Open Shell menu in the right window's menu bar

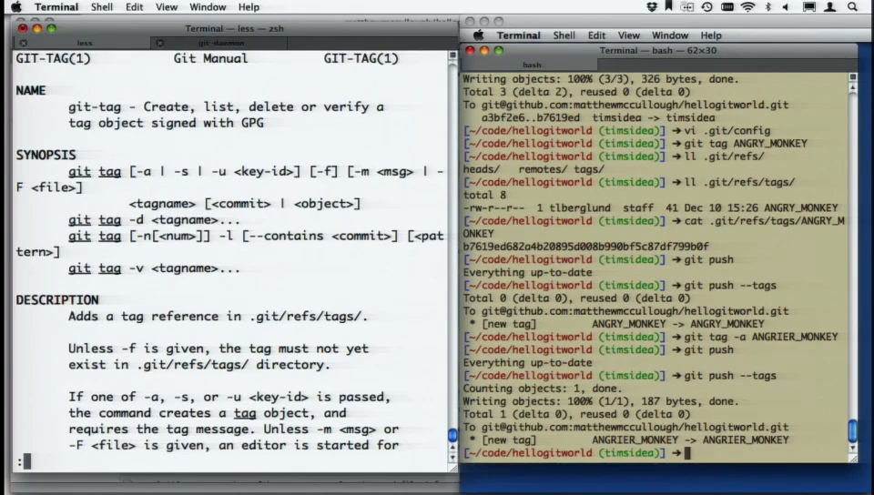coord(564,35)
